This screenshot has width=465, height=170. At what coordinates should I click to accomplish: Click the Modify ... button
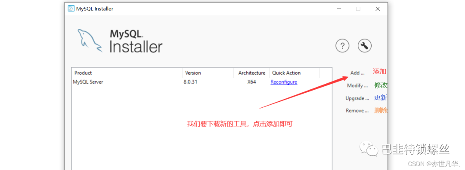(x=357, y=85)
